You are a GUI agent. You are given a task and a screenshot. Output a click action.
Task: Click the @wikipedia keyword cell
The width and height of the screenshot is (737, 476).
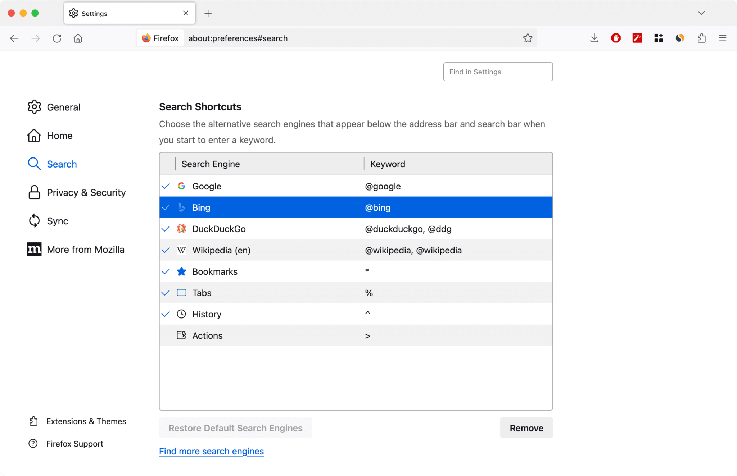[413, 250]
